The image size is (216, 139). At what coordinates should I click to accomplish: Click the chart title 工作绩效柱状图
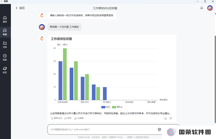point(62,39)
